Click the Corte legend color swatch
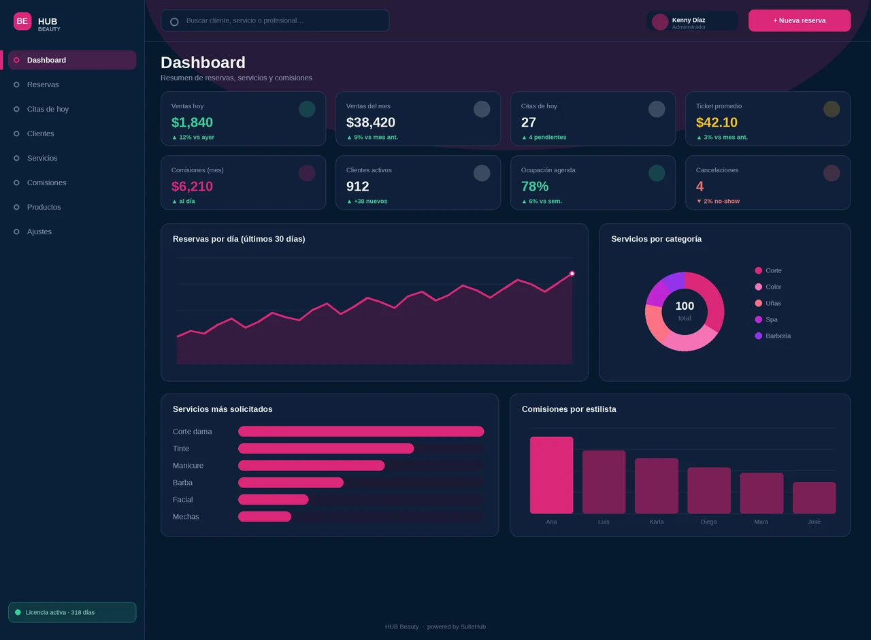Viewport: 871px width, 640px height. [759, 270]
